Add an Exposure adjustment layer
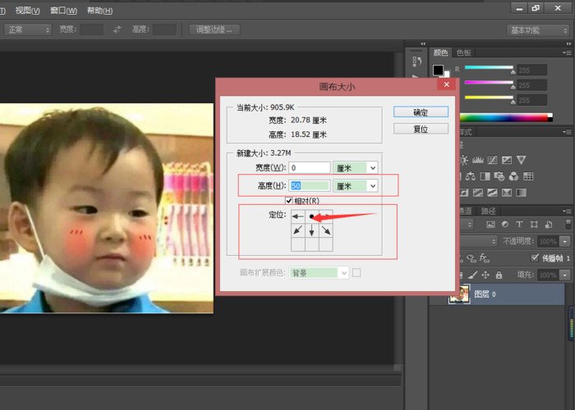575x410 pixels. [507, 160]
